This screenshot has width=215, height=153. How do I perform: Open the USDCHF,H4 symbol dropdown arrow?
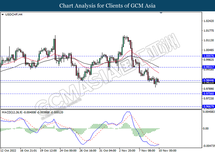(x=2, y=14)
